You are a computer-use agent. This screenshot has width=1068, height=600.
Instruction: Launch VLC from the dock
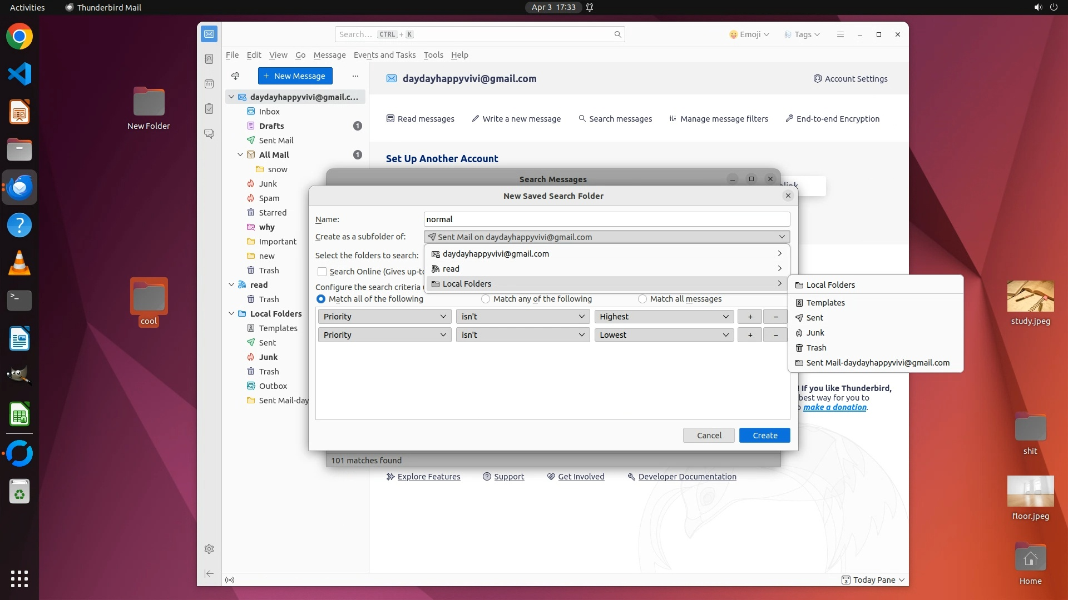point(19,263)
